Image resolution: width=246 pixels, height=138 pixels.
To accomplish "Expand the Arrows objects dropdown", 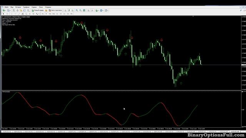I will pyautogui.click(x=39, y=14).
